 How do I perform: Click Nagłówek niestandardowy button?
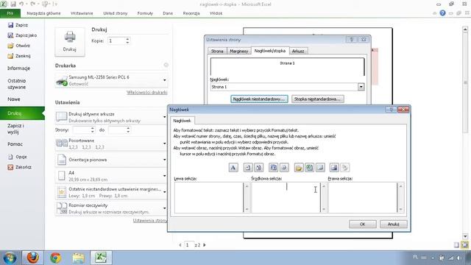[x=259, y=99]
